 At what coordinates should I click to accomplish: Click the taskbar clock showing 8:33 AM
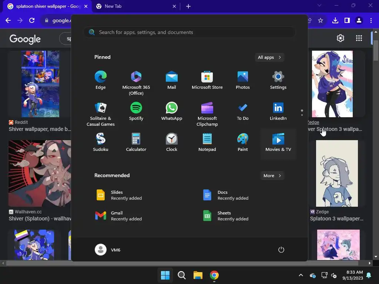pos(353,275)
